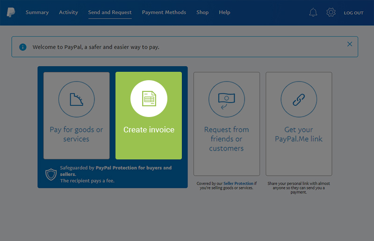Select Get your PayPal.Me link label
Viewport: 374px width, 241px height.
(x=299, y=134)
